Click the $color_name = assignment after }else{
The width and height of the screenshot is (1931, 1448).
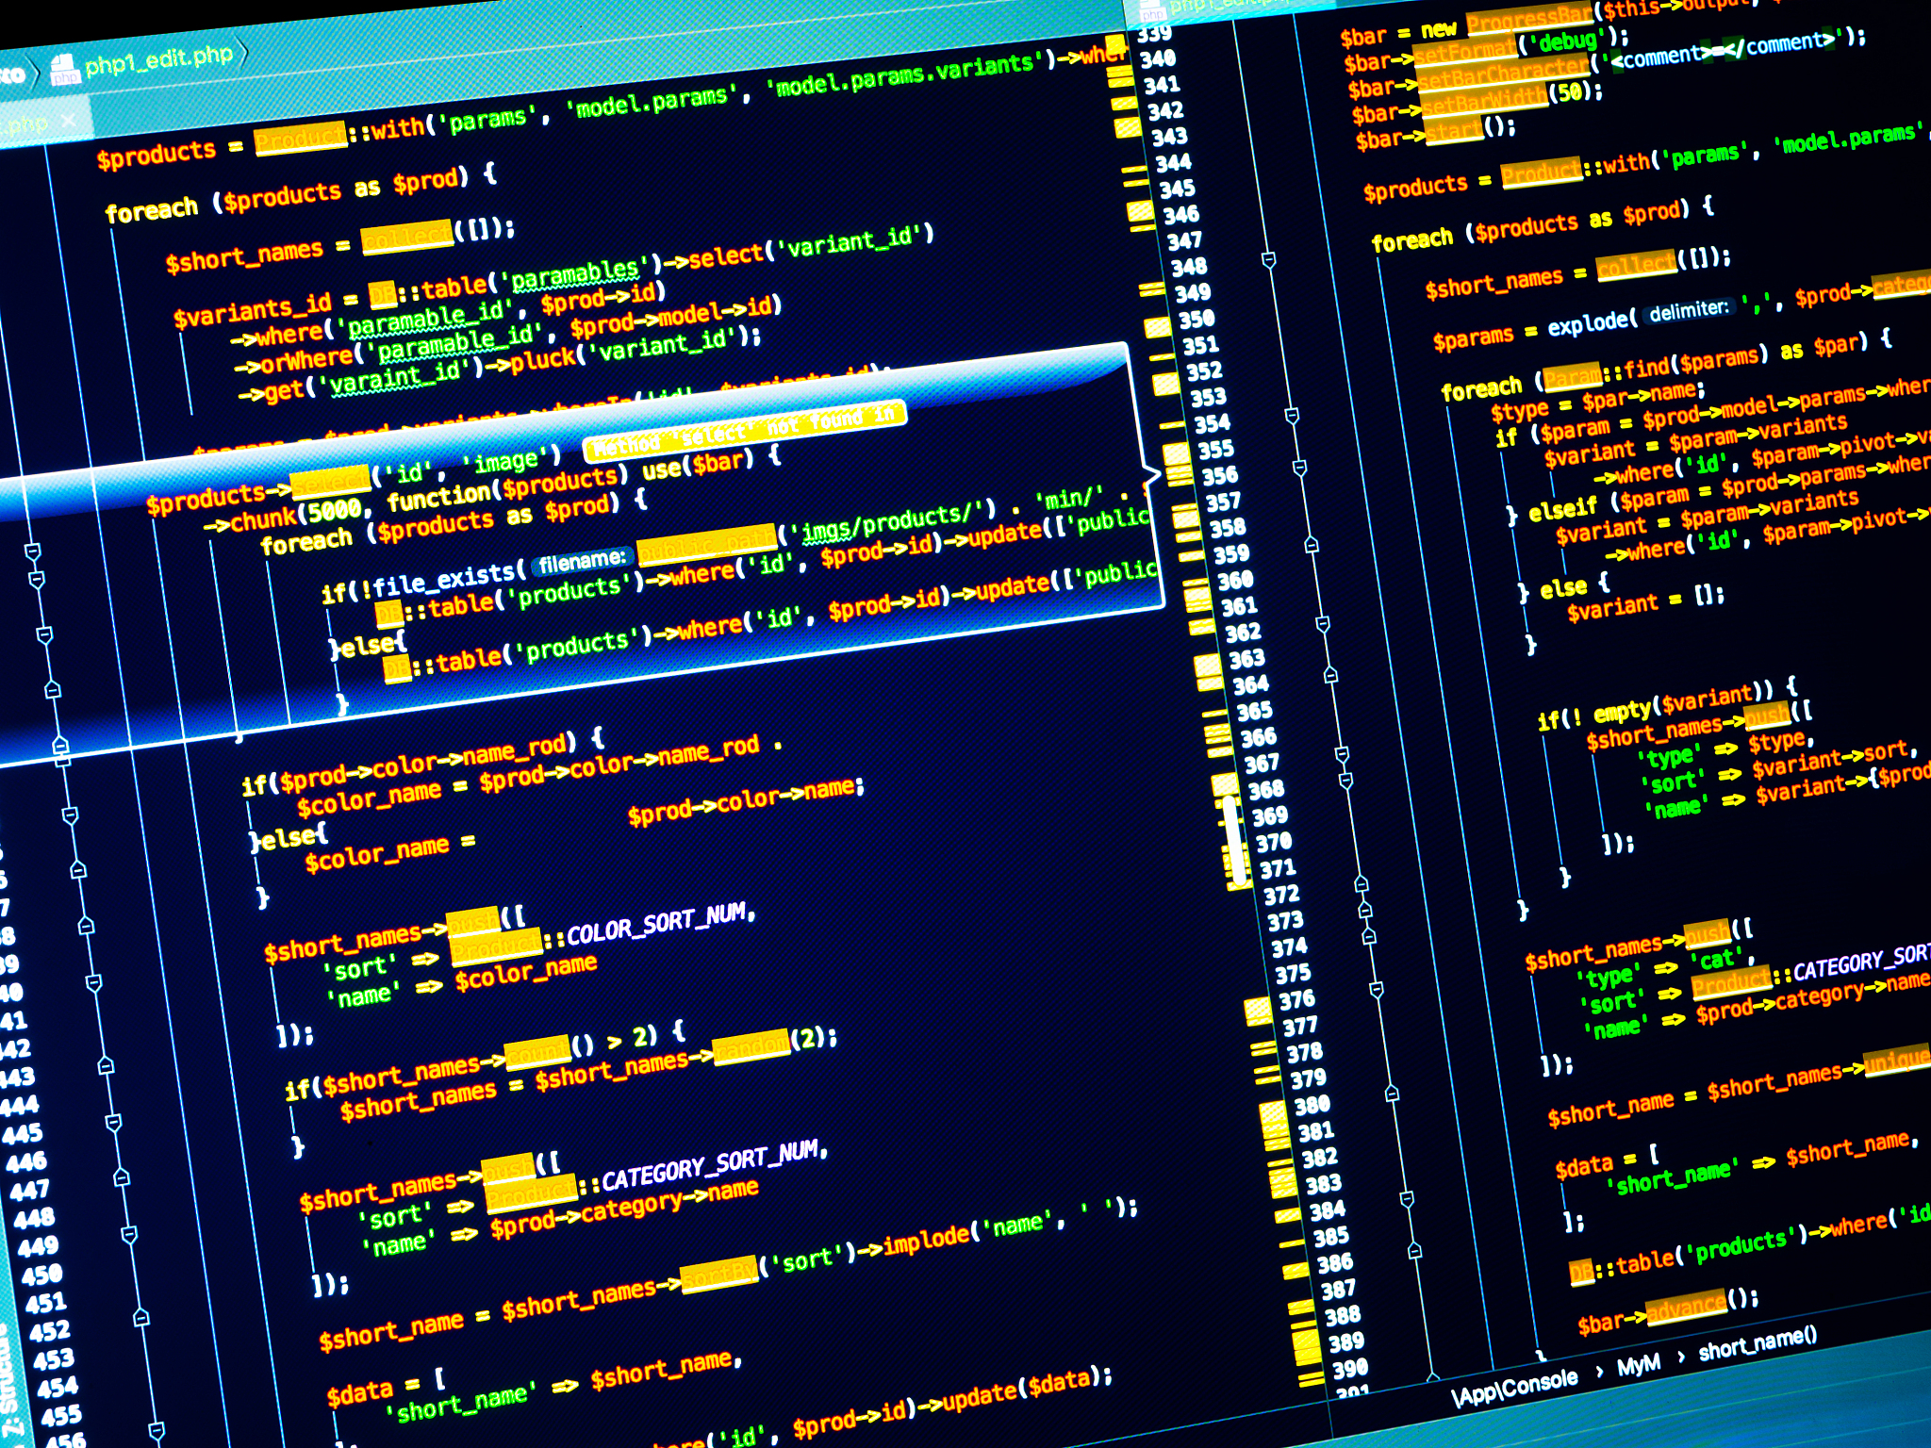click(390, 854)
